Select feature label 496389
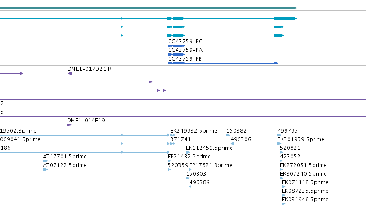This screenshot has height=206, width=366. pyautogui.click(x=200, y=182)
